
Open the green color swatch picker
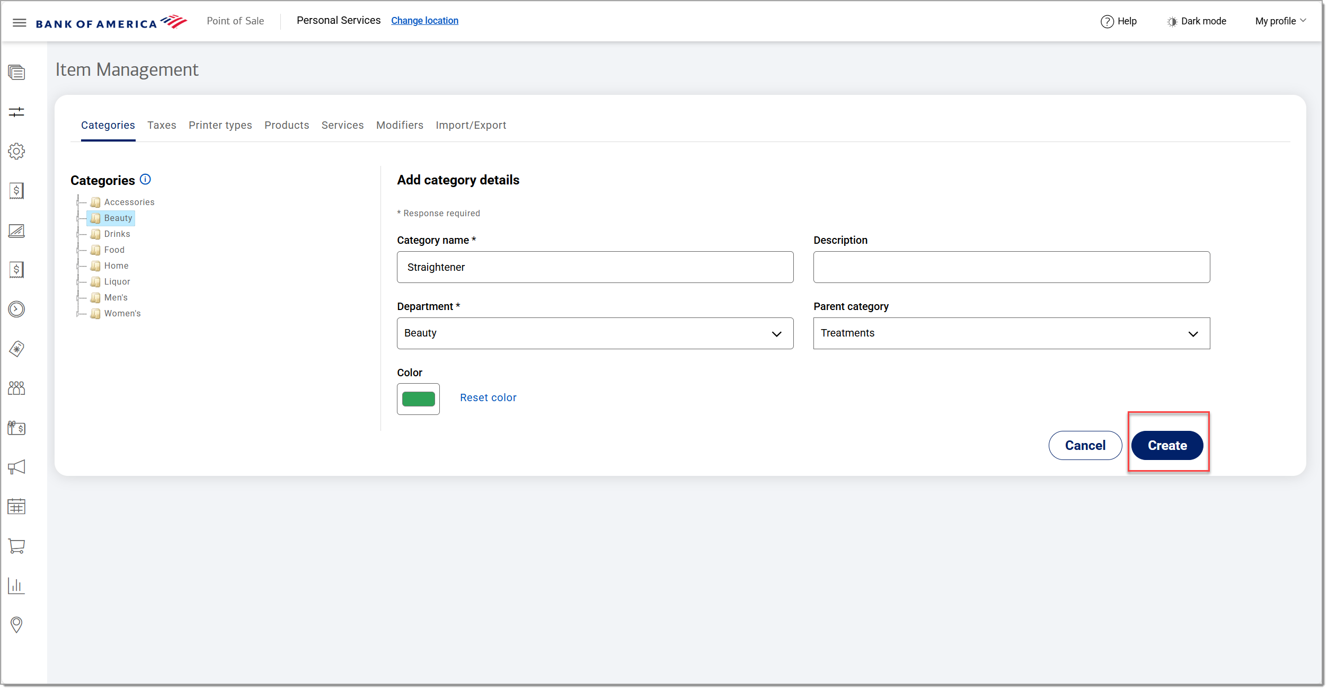418,399
